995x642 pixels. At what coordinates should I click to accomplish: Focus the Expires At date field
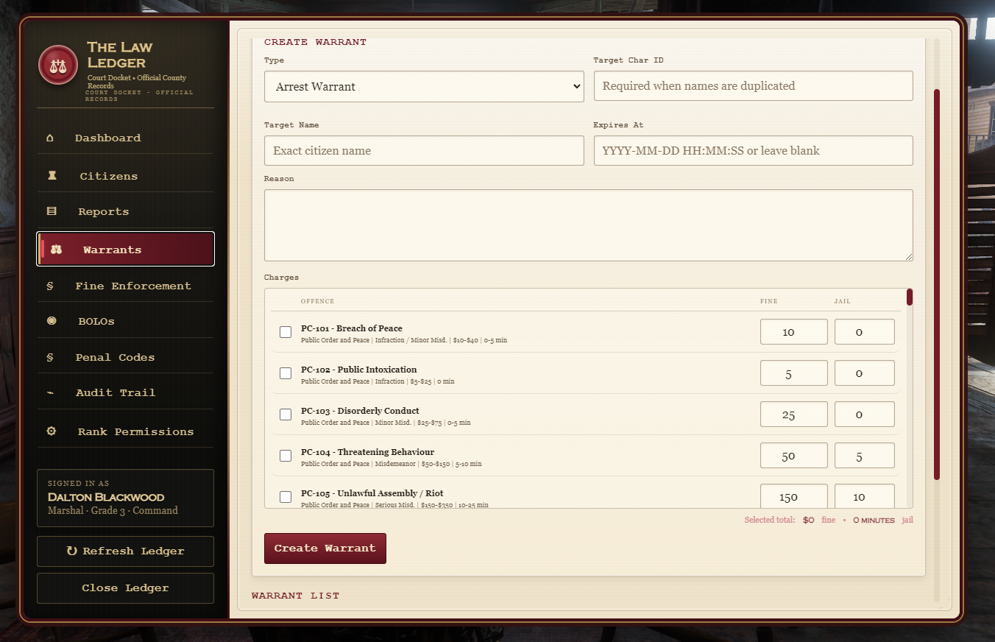[754, 150]
